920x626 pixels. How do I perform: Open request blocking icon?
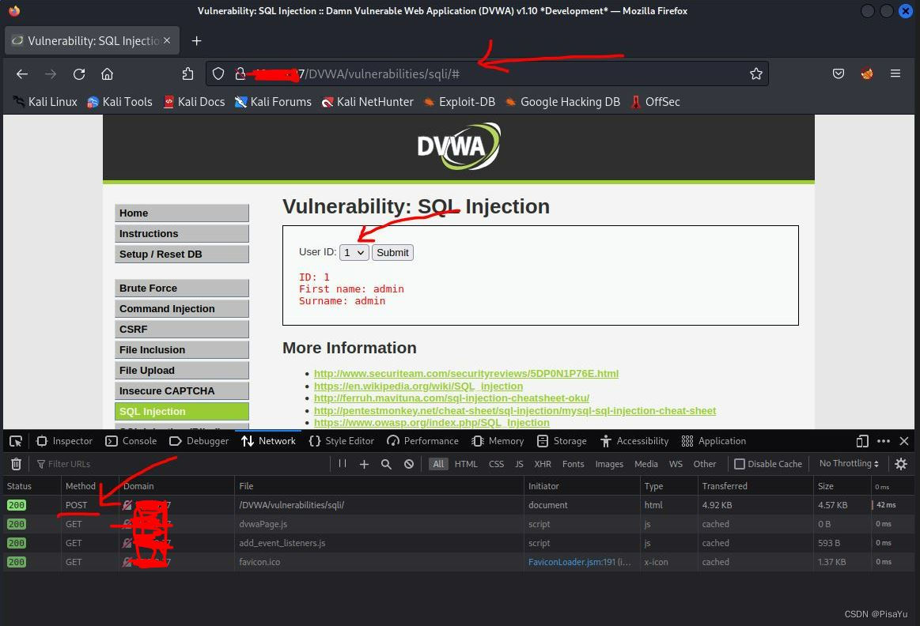(x=409, y=464)
